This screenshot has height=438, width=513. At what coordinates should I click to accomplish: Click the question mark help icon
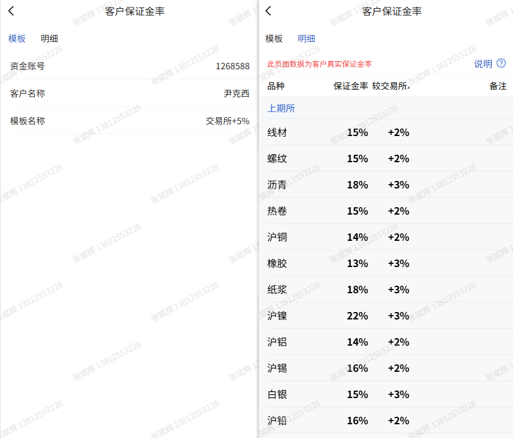501,63
